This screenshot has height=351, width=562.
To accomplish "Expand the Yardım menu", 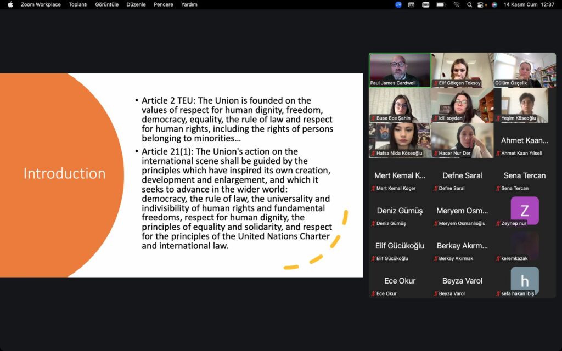I will click(189, 4).
